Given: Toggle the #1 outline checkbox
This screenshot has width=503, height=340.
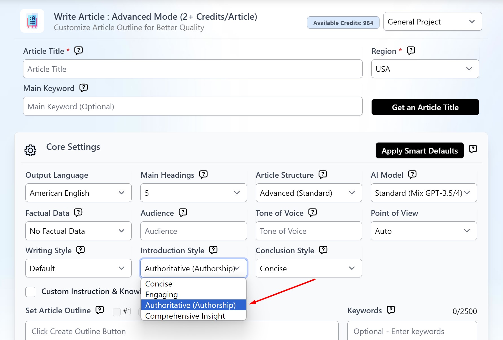Looking at the screenshot, I should coord(117,312).
